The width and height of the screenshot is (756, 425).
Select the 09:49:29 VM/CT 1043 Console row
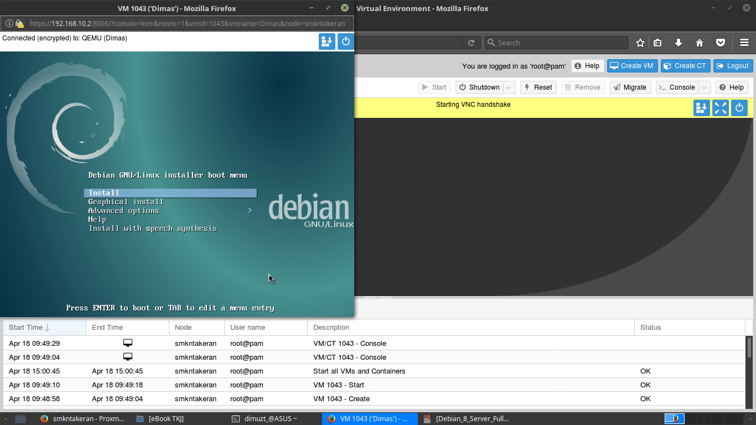coord(375,344)
